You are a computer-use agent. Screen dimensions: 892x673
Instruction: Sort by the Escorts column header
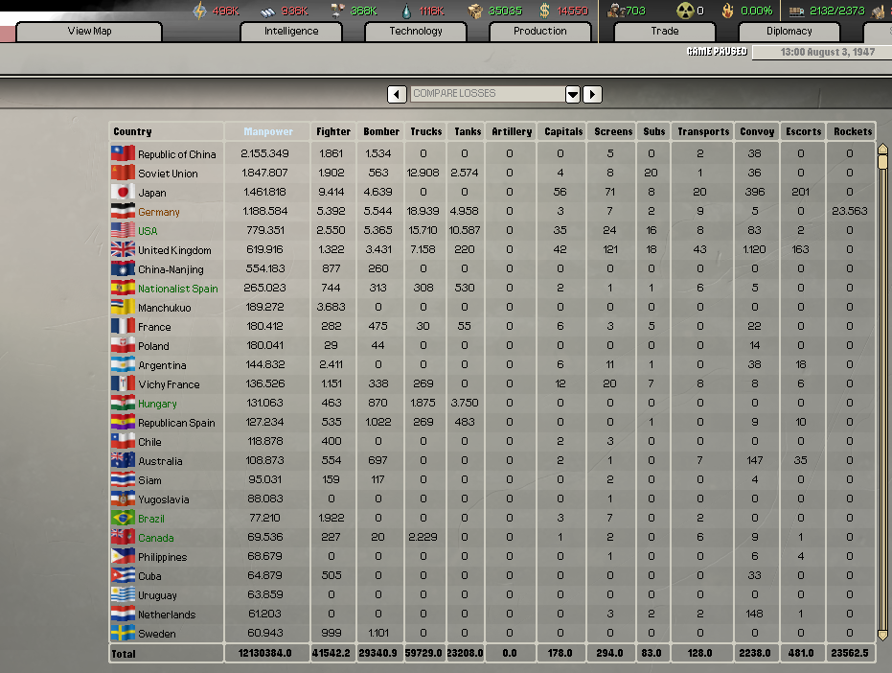tap(803, 131)
